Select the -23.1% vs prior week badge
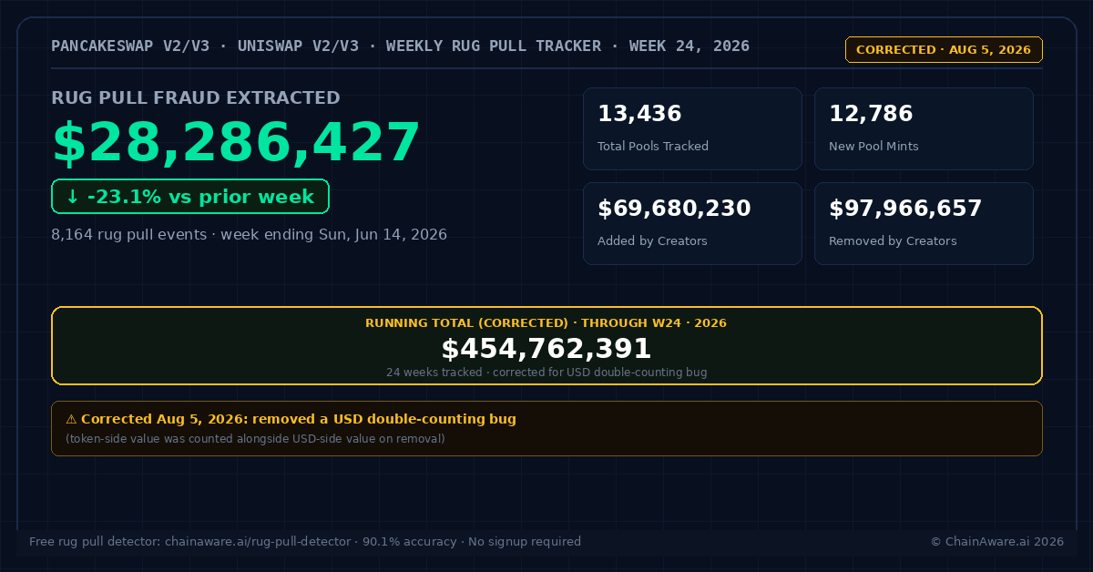The image size is (1093, 572). click(190, 197)
